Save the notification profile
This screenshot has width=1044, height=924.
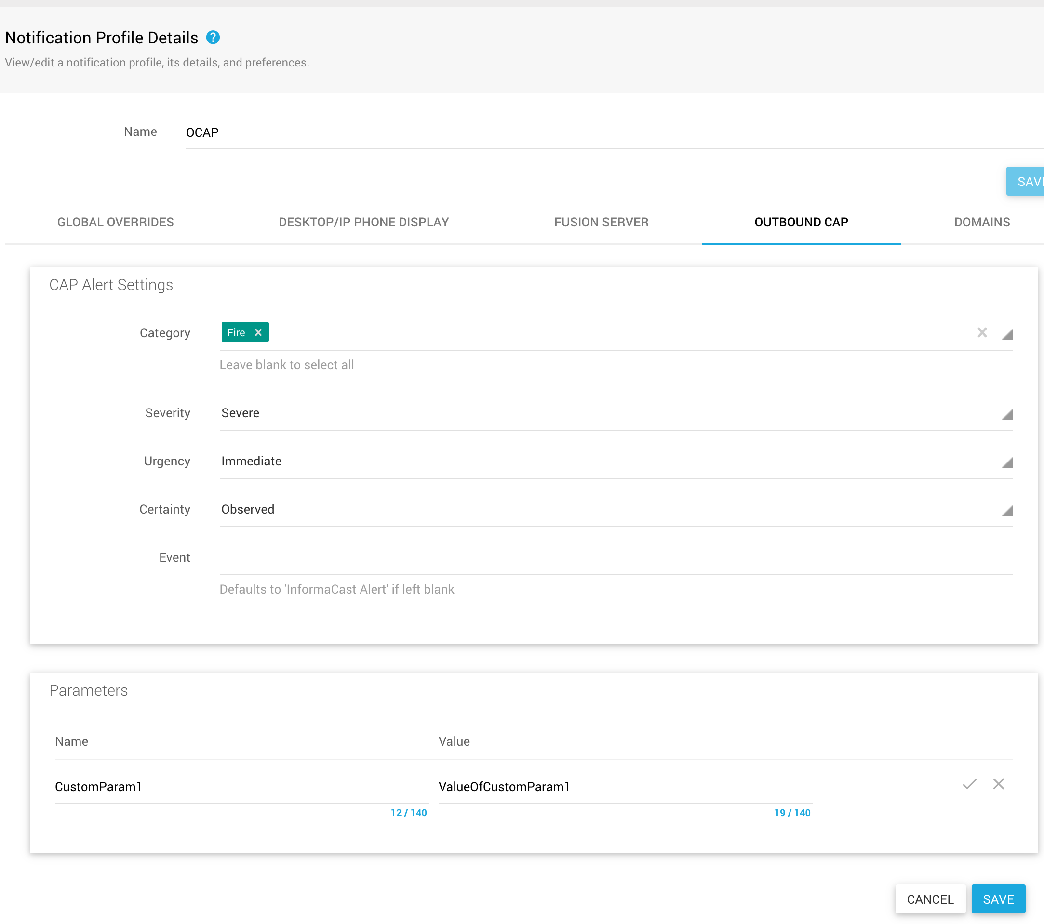click(x=998, y=899)
